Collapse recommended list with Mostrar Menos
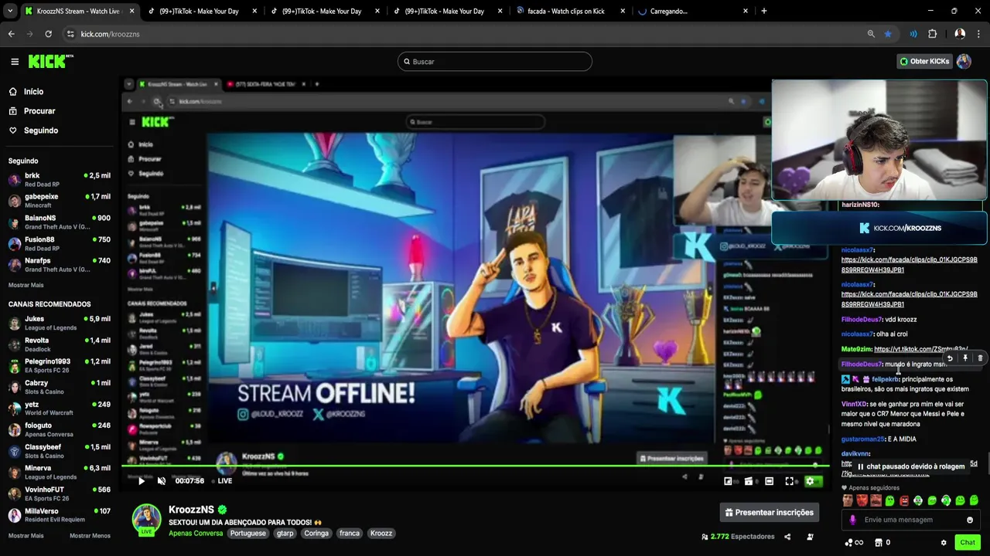Screen dimensions: 990x556 pyautogui.click(x=90, y=536)
